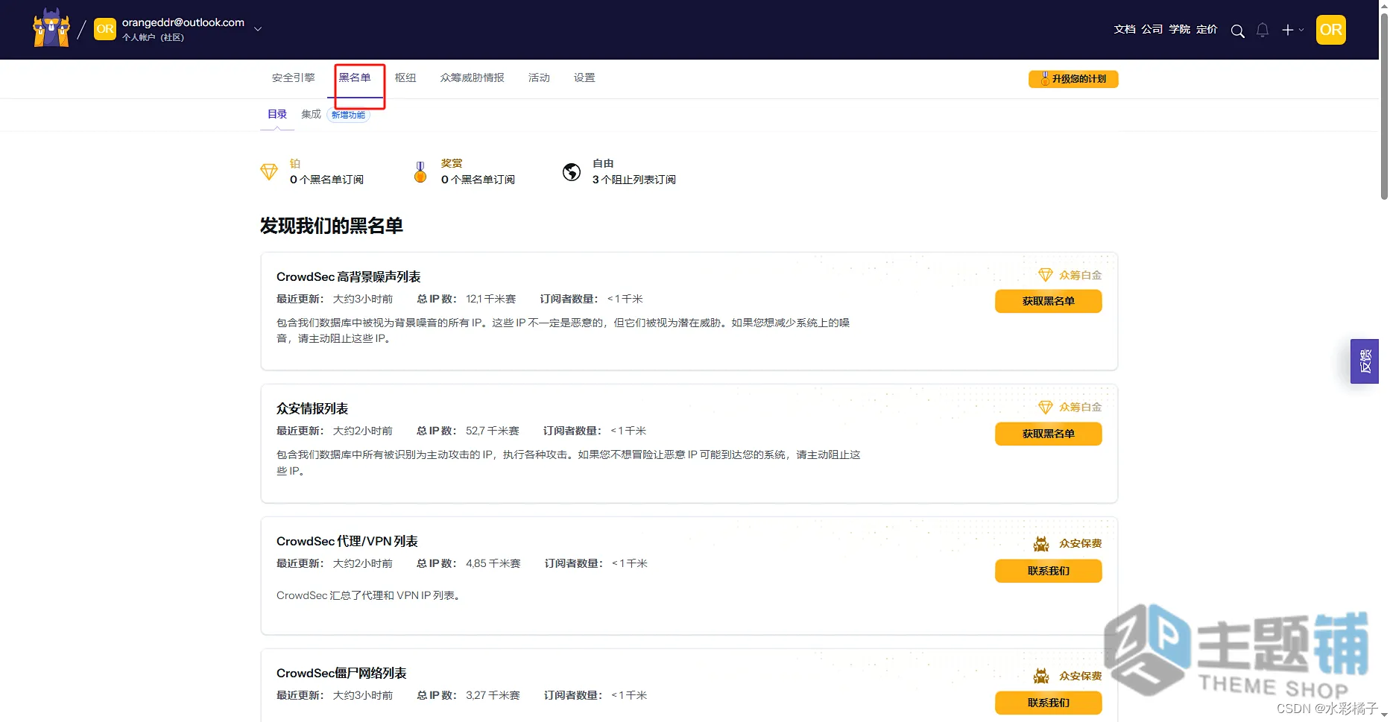The image size is (1390, 722).
Task: Click the platinum diamond icon
Action: click(x=269, y=172)
